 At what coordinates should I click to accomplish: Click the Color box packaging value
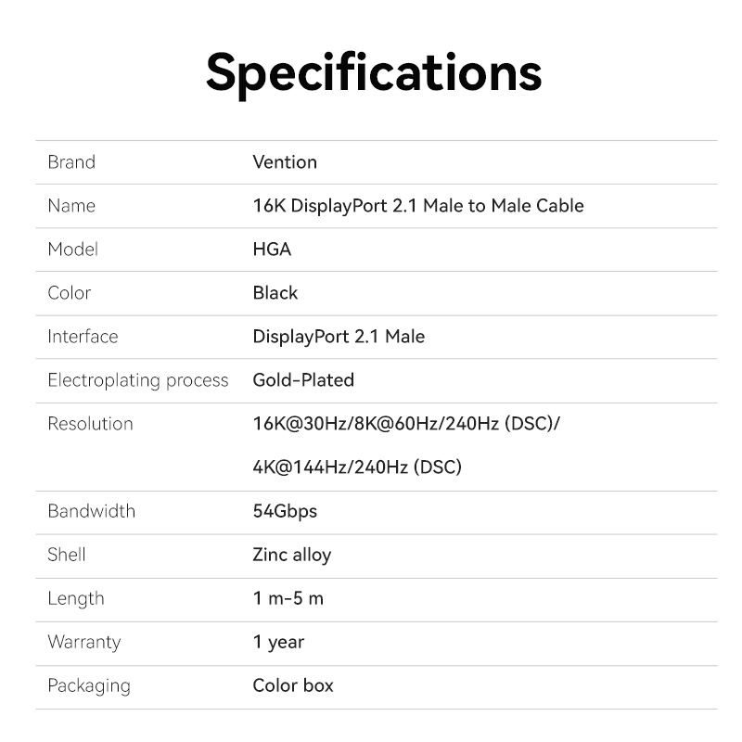(293, 685)
